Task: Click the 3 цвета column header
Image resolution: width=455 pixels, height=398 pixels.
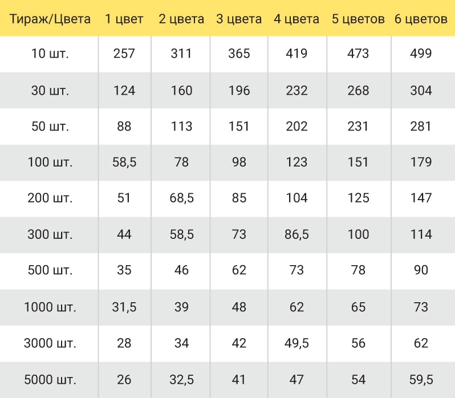Action: click(x=239, y=19)
